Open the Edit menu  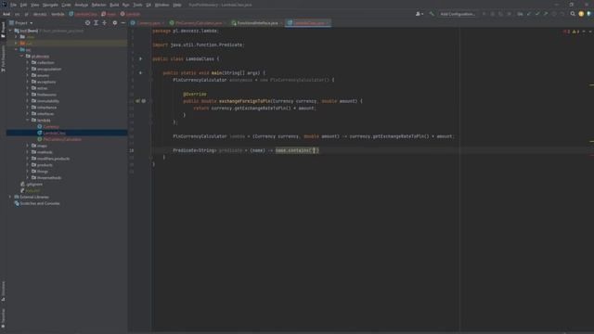[23, 5]
